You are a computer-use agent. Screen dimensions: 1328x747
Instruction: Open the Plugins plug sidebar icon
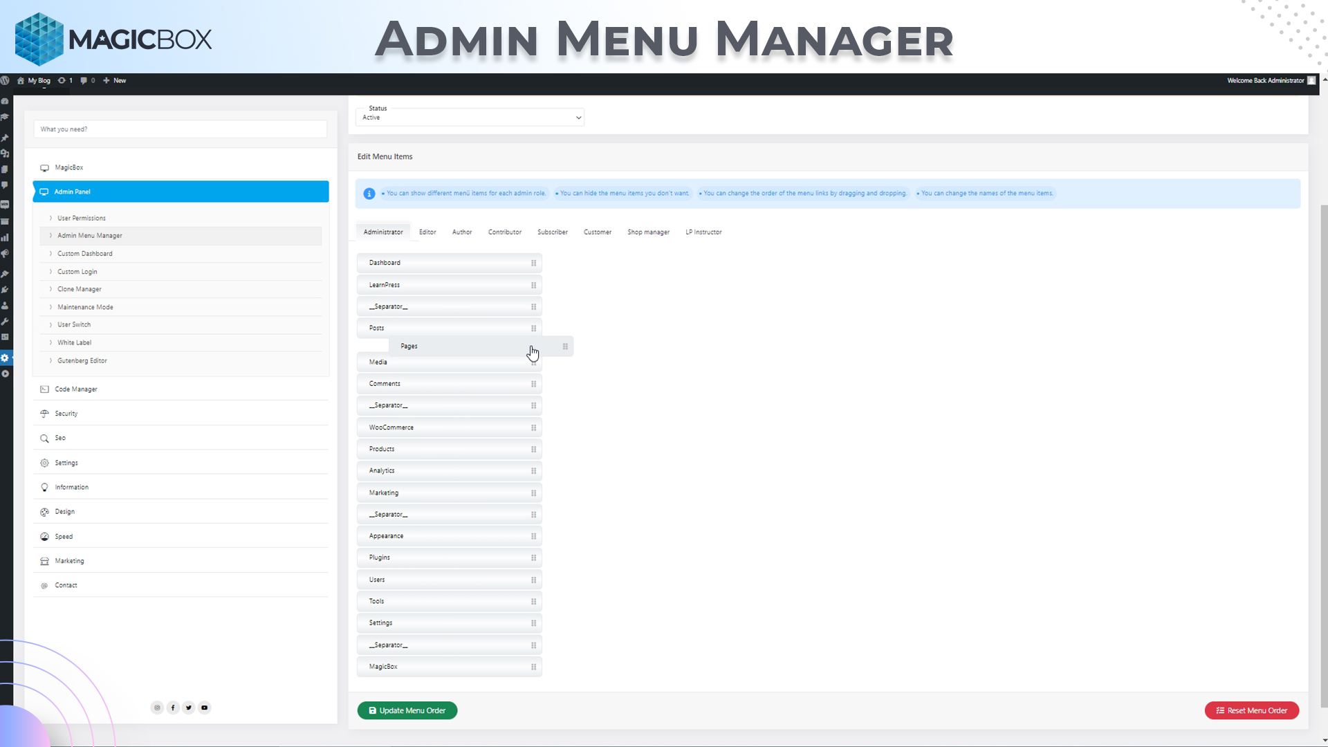pos(5,290)
